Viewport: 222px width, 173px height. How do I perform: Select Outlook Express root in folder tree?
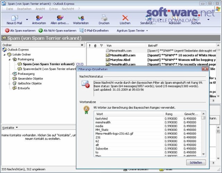[18, 50]
